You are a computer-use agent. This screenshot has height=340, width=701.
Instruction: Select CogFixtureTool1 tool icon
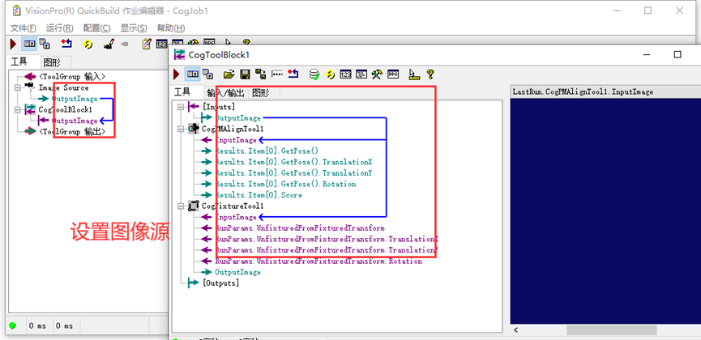194,206
